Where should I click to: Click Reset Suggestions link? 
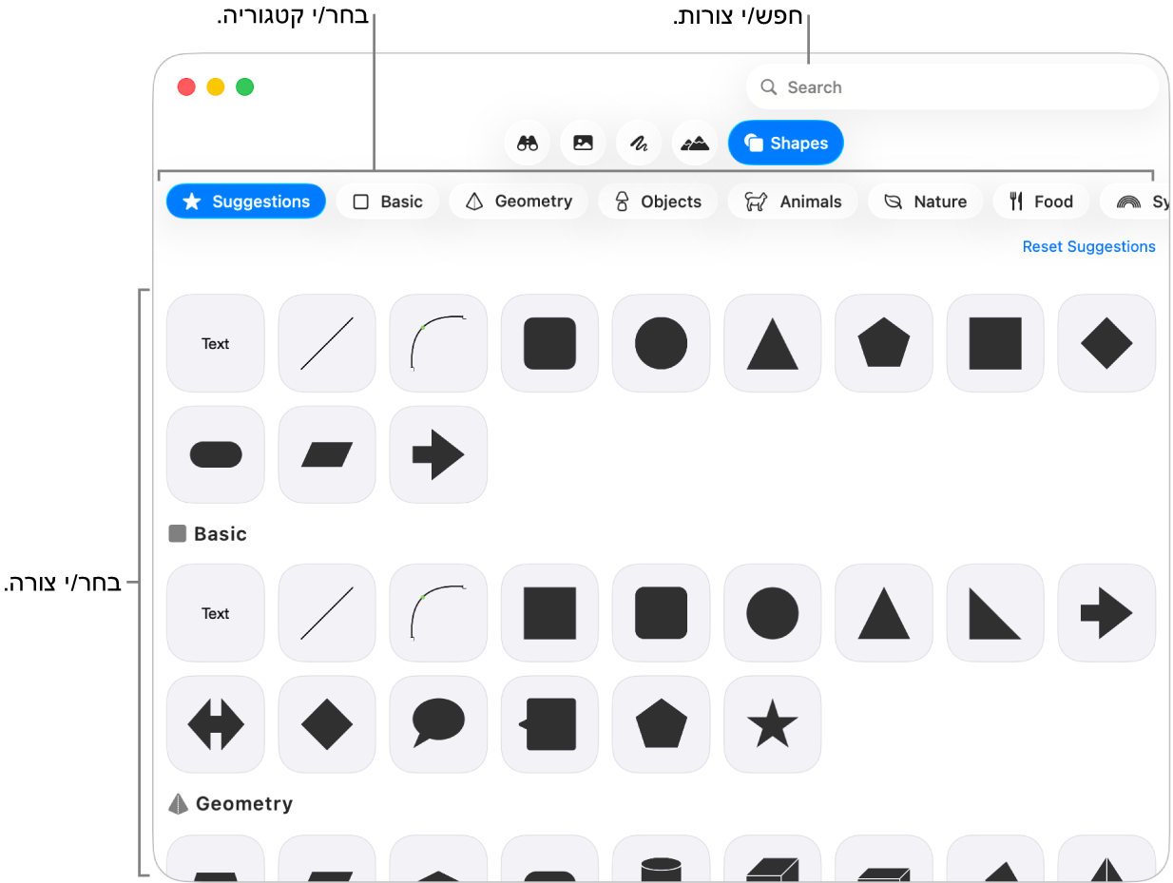click(1089, 247)
